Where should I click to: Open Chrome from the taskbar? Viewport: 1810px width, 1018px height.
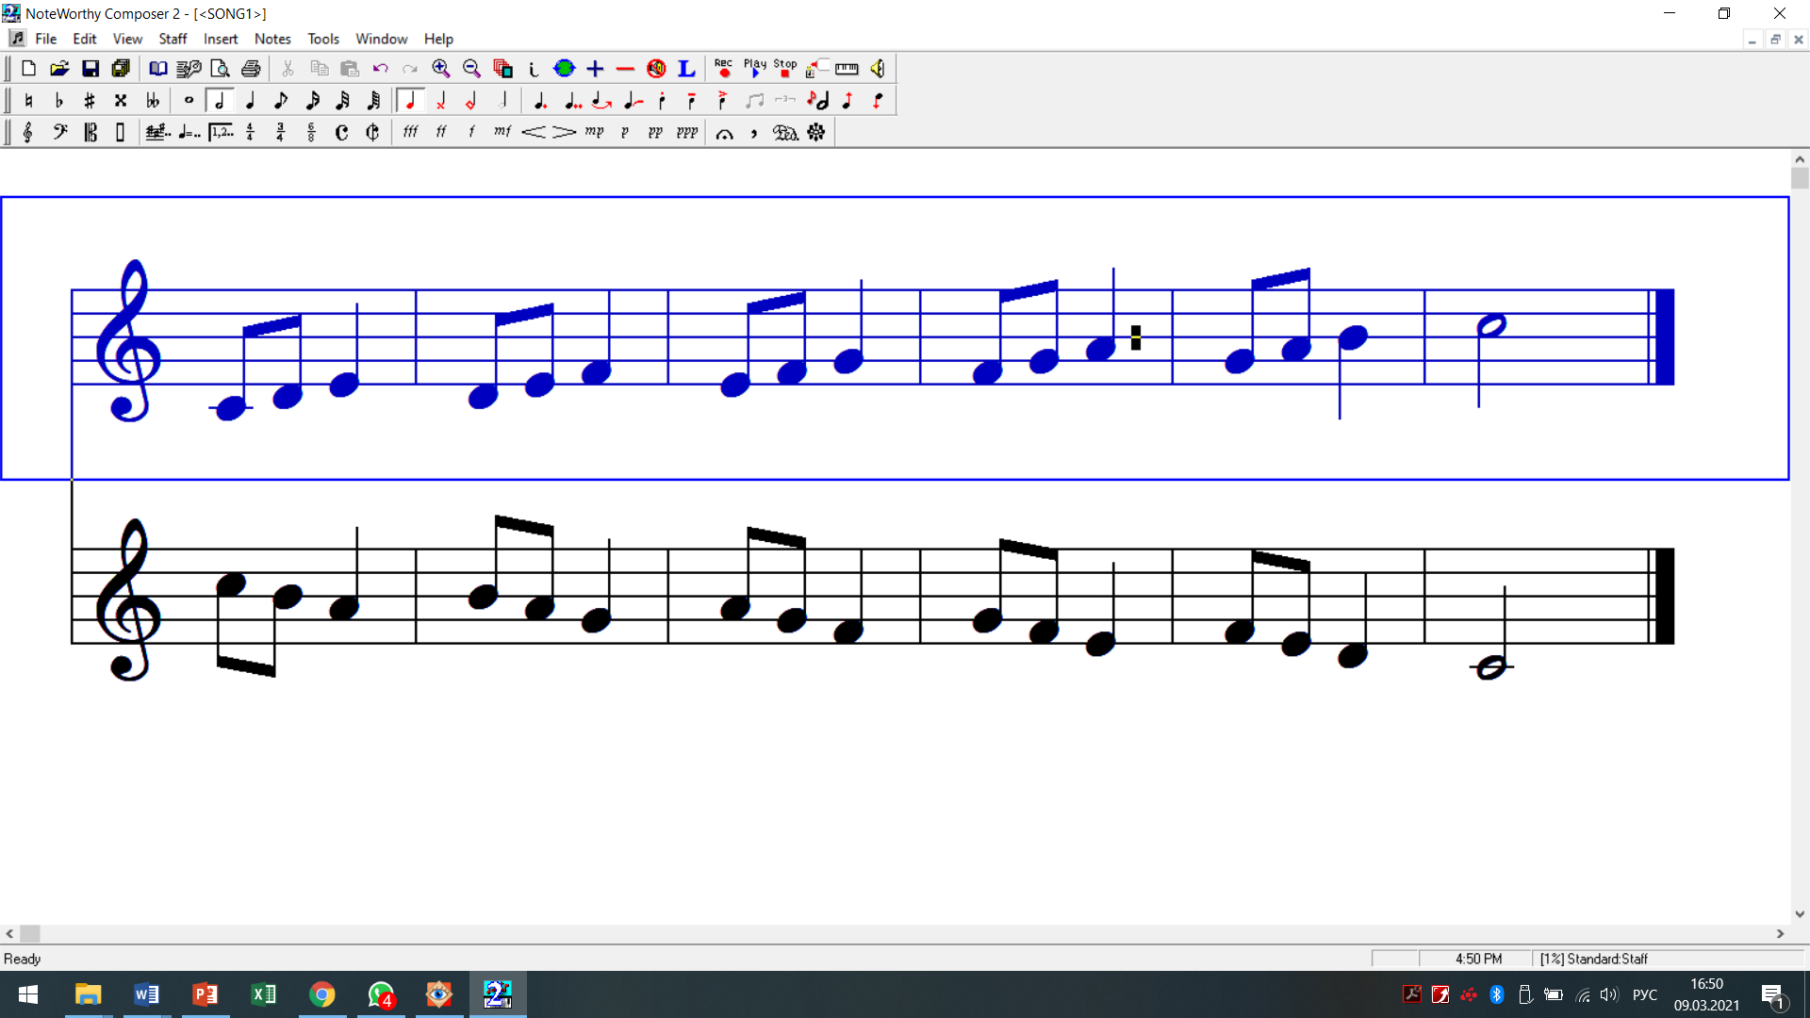pos(322,994)
